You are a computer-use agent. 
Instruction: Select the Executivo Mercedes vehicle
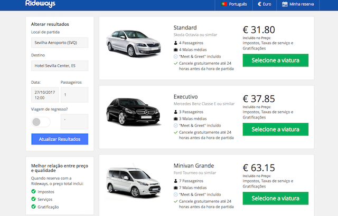(276, 130)
